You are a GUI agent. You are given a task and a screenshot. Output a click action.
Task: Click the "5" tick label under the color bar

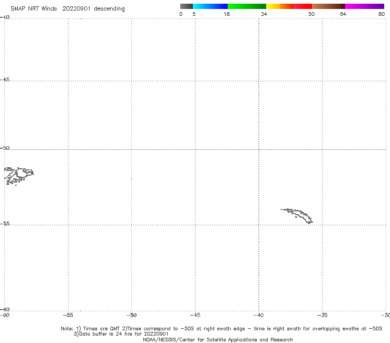coord(194,14)
